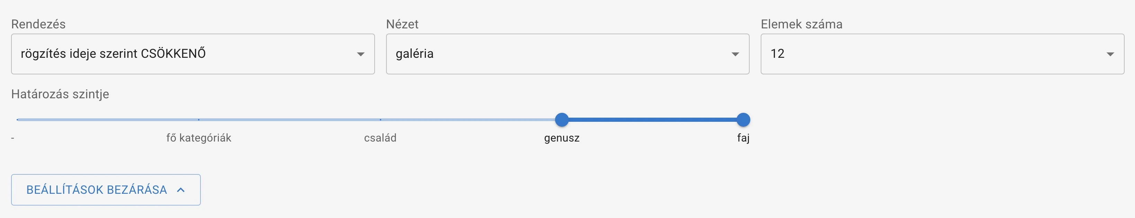Click the chevron-up icon in the settings button
The height and width of the screenshot is (218, 1135).
(x=181, y=190)
